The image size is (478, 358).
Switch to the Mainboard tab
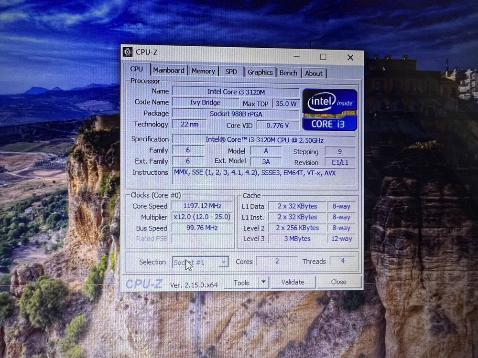pos(169,70)
